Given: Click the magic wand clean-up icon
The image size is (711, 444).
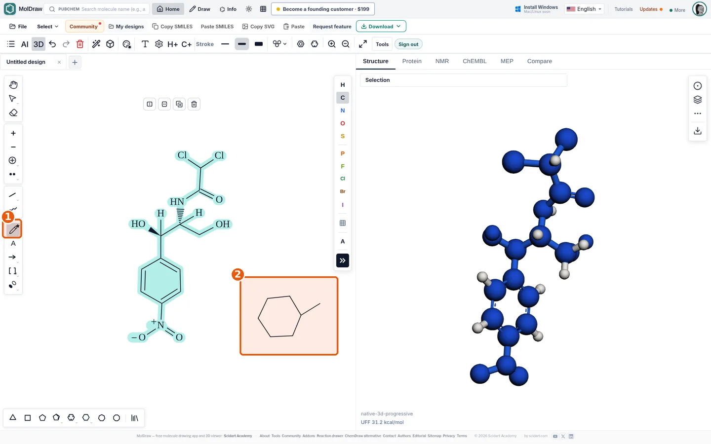Looking at the screenshot, I should click(x=96, y=44).
